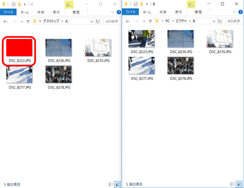Click folder icon in window A address bar

[x=35, y=21]
